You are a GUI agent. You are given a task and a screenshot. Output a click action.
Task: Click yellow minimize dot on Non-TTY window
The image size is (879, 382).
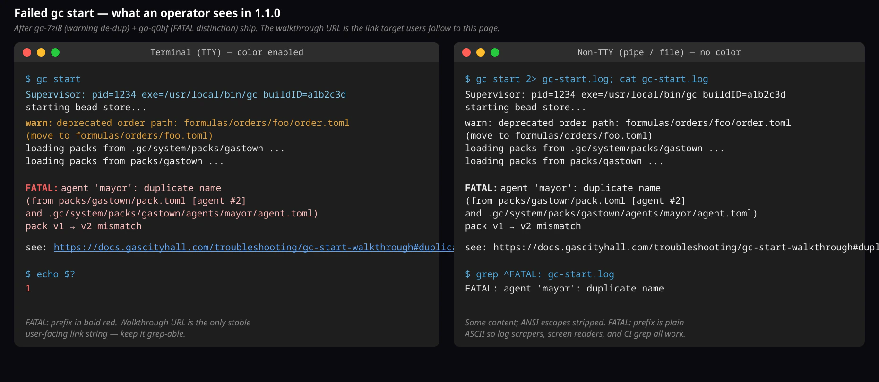point(481,52)
